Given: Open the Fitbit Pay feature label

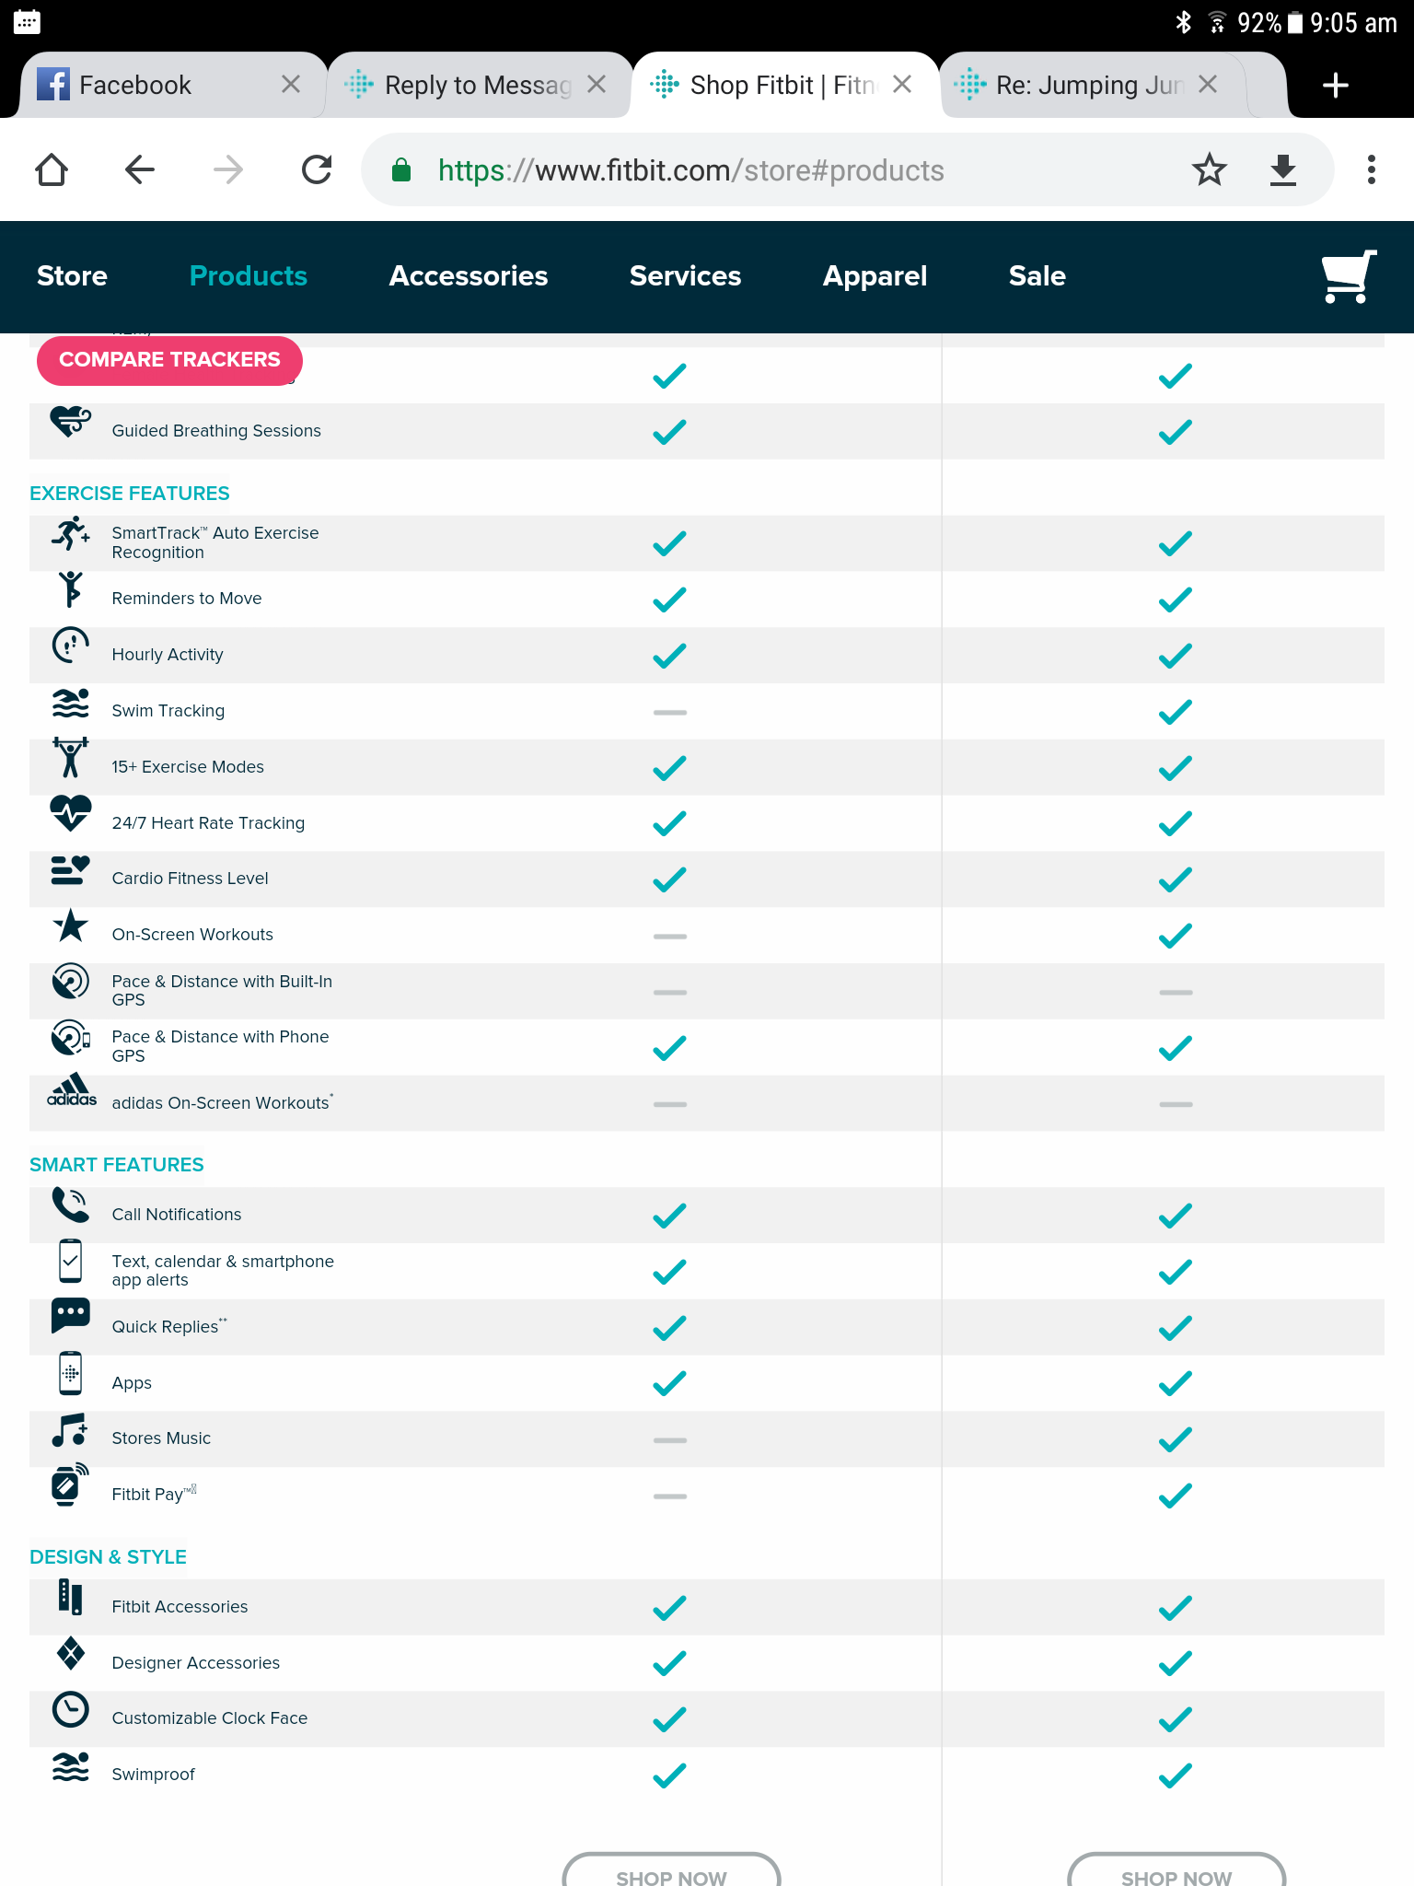Looking at the screenshot, I should point(148,1495).
